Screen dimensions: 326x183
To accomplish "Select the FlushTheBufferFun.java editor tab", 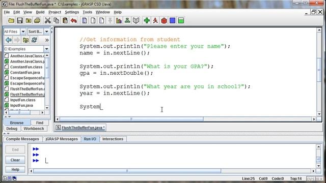I will coord(80,128).
